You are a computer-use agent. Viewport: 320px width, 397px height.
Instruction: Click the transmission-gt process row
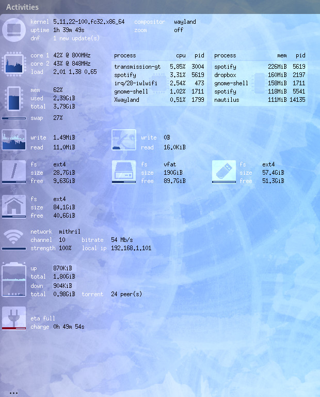pos(159,67)
